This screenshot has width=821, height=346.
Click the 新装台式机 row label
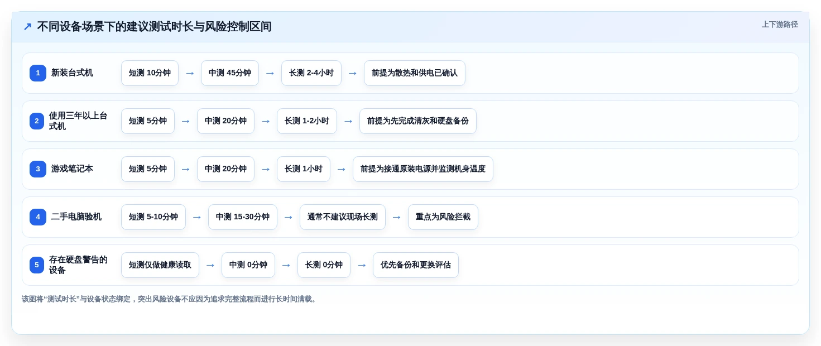[x=72, y=73]
